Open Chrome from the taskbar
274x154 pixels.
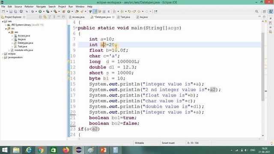point(41,150)
